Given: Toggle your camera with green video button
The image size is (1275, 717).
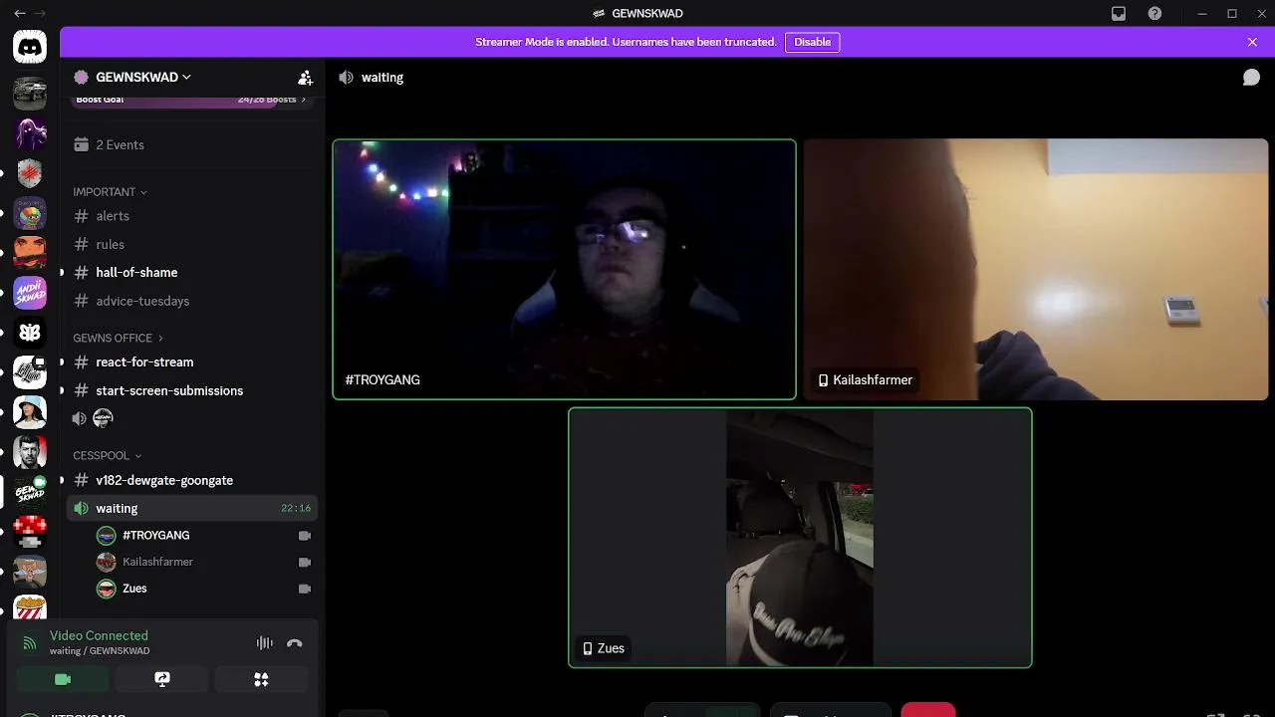Looking at the screenshot, I should pyautogui.click(x=62, y=679).
